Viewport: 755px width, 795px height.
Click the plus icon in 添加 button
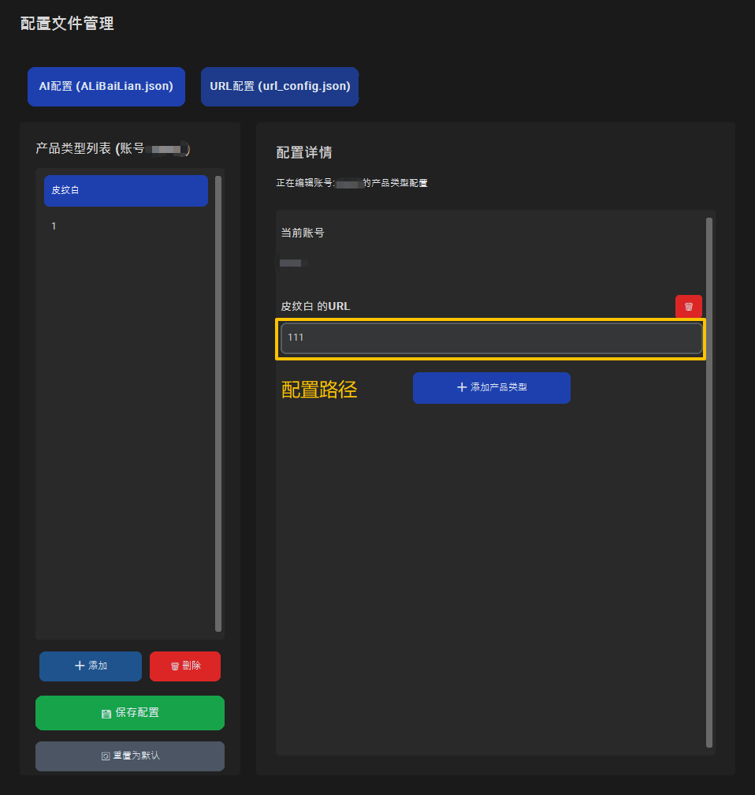point(80,666)
